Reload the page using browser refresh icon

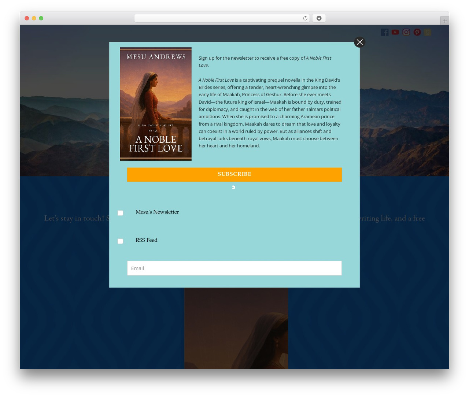pyautogui.click(x=305, y=18)
